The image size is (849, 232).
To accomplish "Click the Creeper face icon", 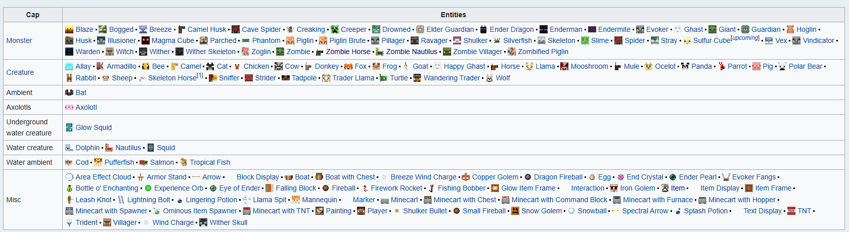I will coord(334,29).
